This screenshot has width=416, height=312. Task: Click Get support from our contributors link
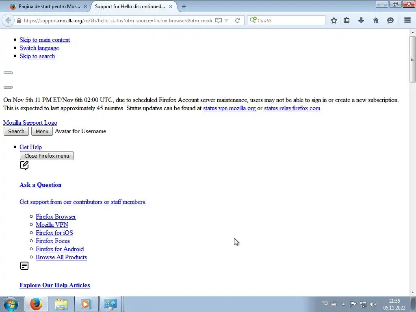coord(83,202)
